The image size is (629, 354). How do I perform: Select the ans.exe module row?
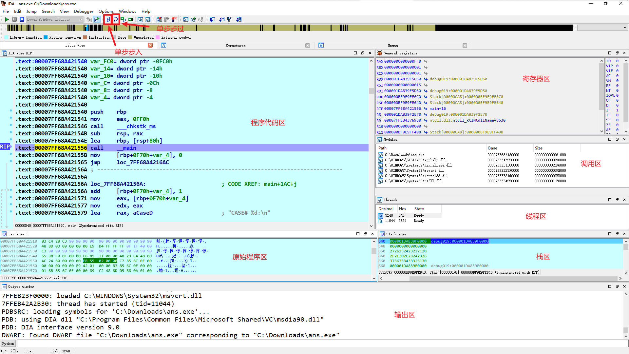tap(405, 155)
